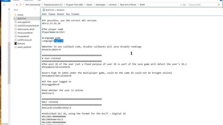
Task: Select the Ryse.exe application icon
Action: pyautogui.click(x=15, y=43)
